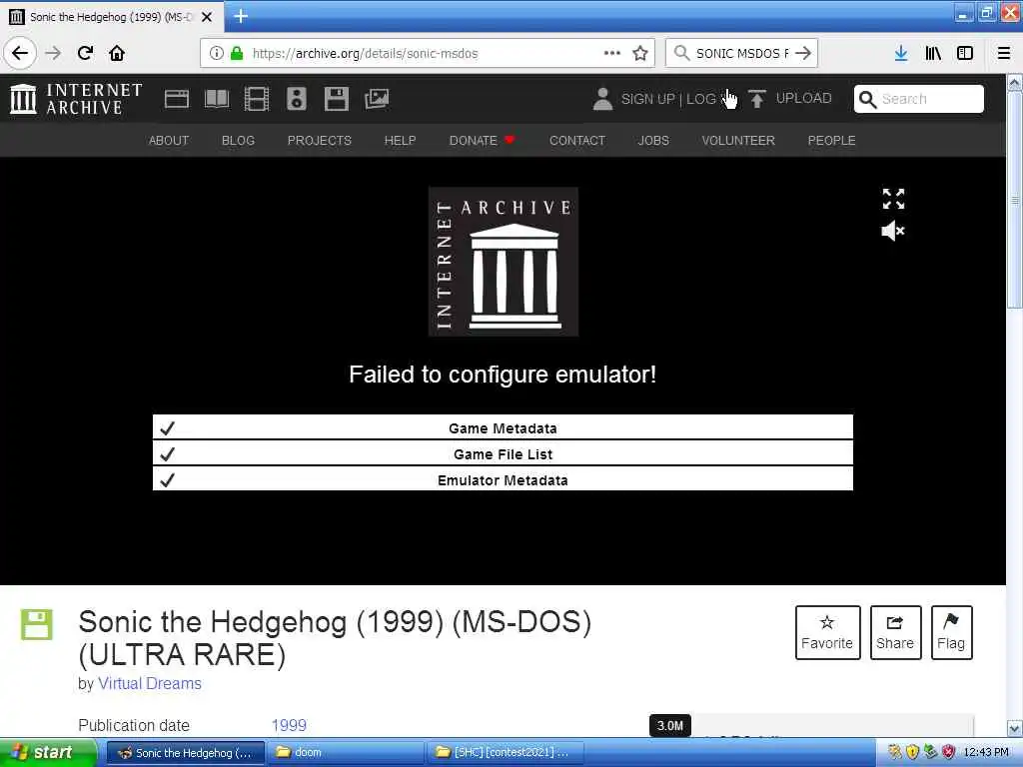Image resolution: width=1023 pixels, height=767 pixels.
Task: Click the upload arrow icon
Action: click(757, 99)
